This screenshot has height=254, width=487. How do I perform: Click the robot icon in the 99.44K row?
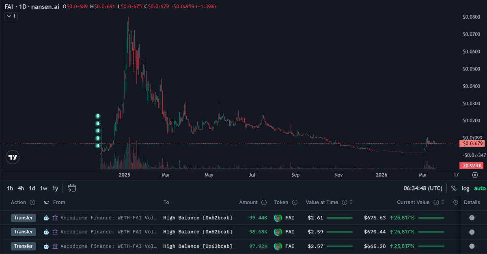(x=47, y=218)
